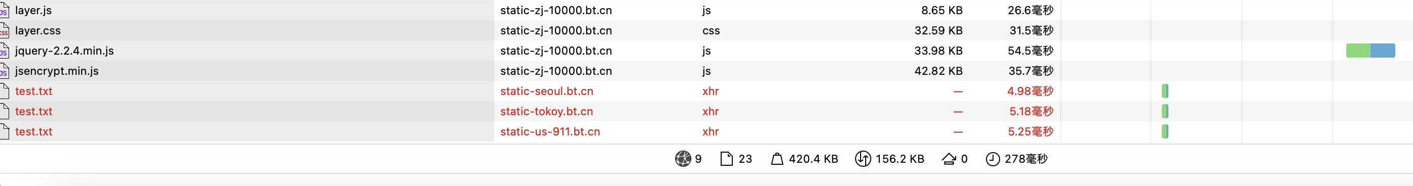Click the jsencrypt.min.js file icon
Viewport: 1413px width, 186px height.
pyautogui.click(x=5, y=71)
